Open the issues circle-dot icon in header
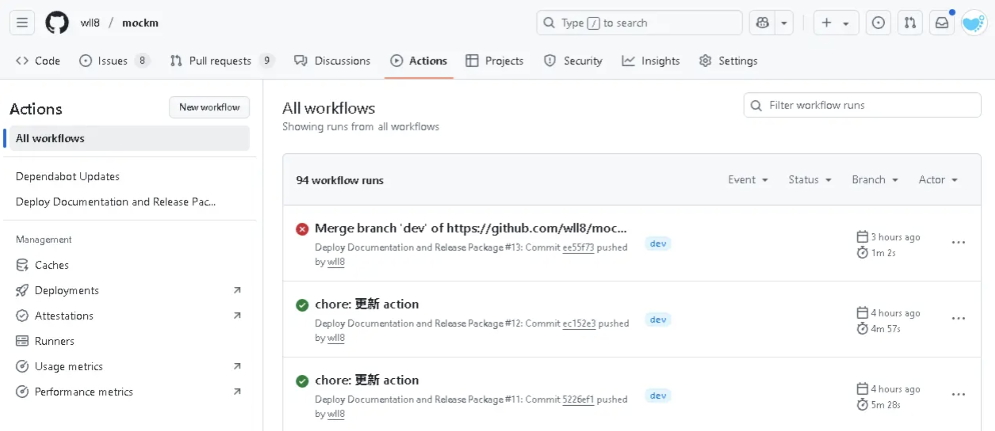Image resolution: width=995 pixels, height=431 pixels. point(878,23)
